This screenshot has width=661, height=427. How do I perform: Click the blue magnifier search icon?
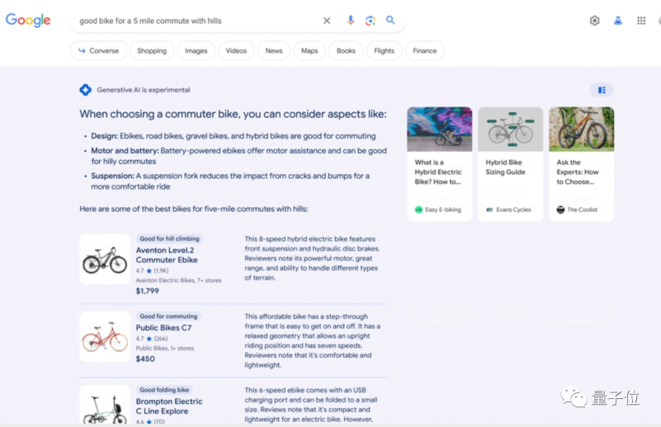[390, 20]
